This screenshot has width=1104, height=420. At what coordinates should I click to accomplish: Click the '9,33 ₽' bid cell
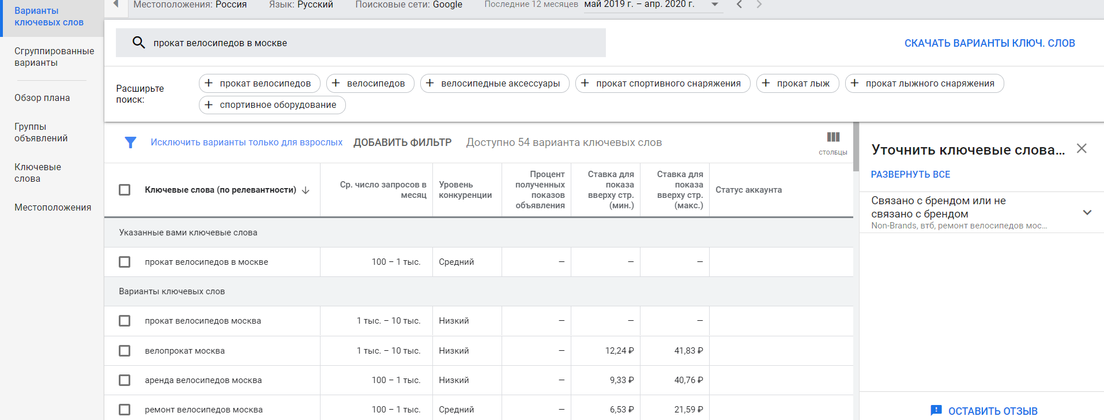coord(621,380)
